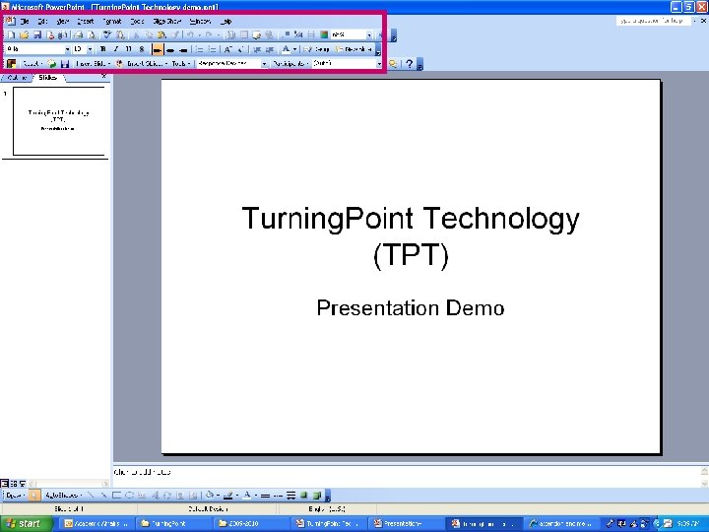Screen dimensions: 709x532
Task: Open the Slide Show menu
Action: pos(166,22)
